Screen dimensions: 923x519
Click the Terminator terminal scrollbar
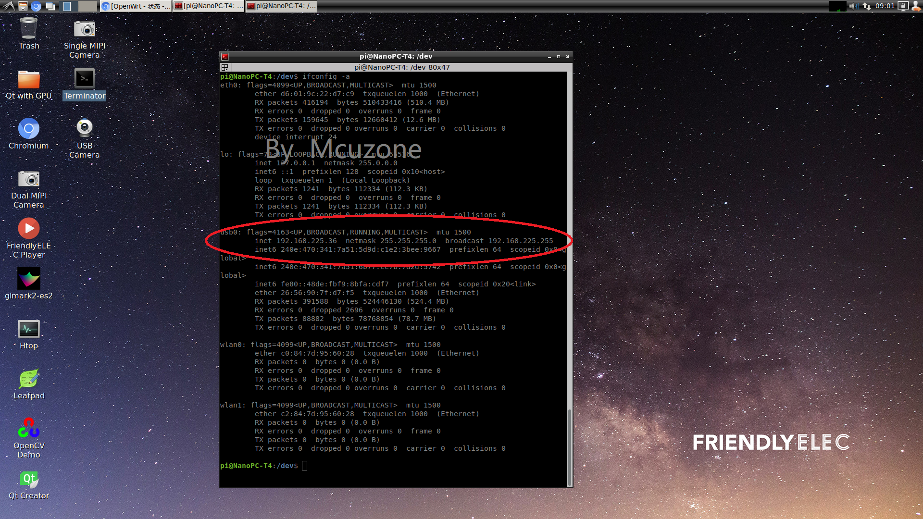(570, 279)
